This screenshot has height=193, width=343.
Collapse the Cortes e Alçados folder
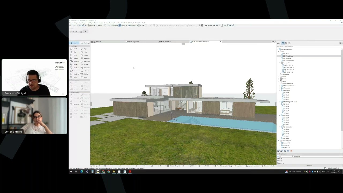[279, 141]
